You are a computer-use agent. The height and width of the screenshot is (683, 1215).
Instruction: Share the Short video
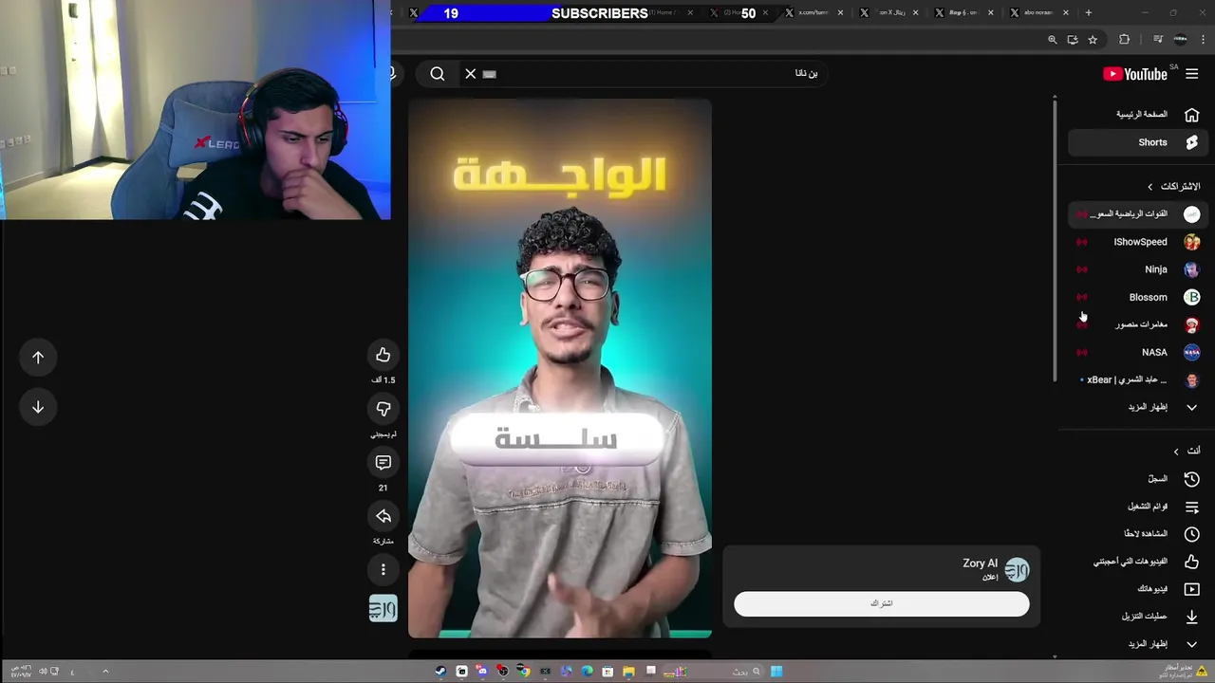383,517
